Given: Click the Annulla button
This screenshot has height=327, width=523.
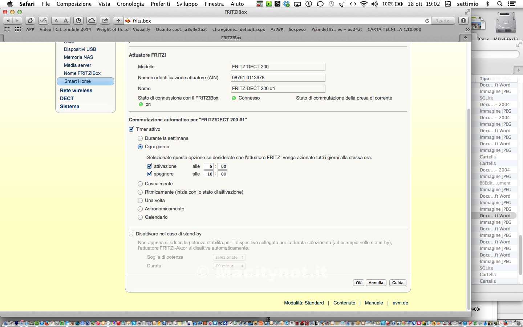Looking at the screenshot, I should point(376,283).
